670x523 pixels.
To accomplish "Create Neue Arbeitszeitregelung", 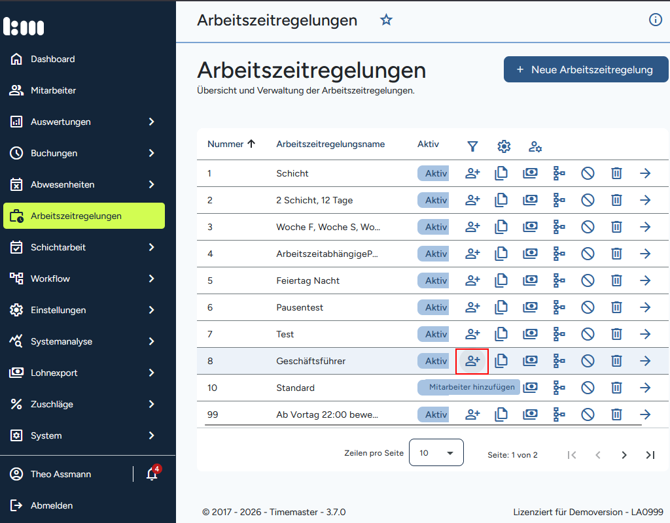I will 586,69.
